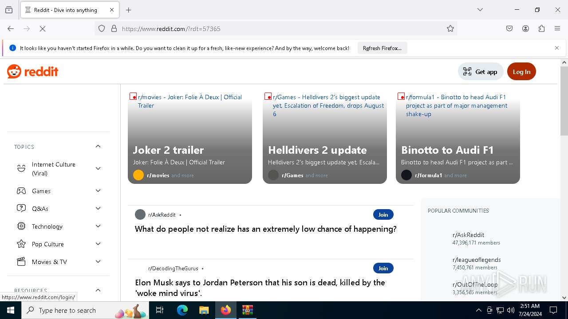Click the Windows taskbar search box
Image resolution: width=568 pixels, height=319 pixels.
pyautogui.click(x=85, y=310)
